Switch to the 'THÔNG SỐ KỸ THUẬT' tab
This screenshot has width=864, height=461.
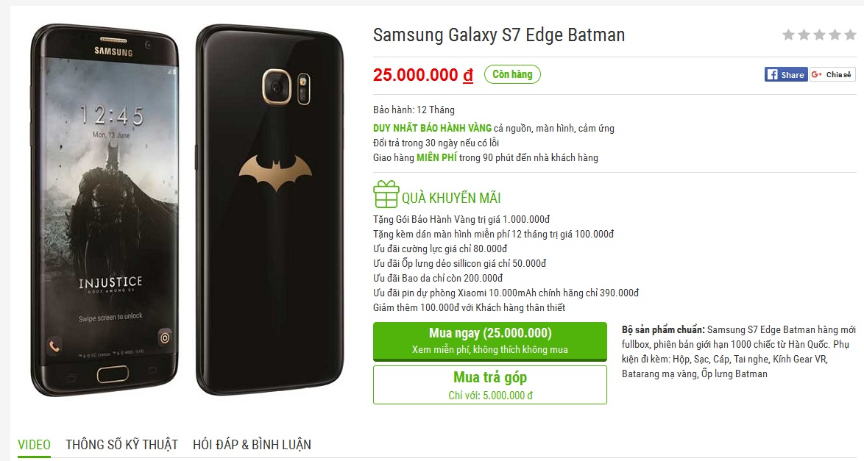tap(121, 445)
